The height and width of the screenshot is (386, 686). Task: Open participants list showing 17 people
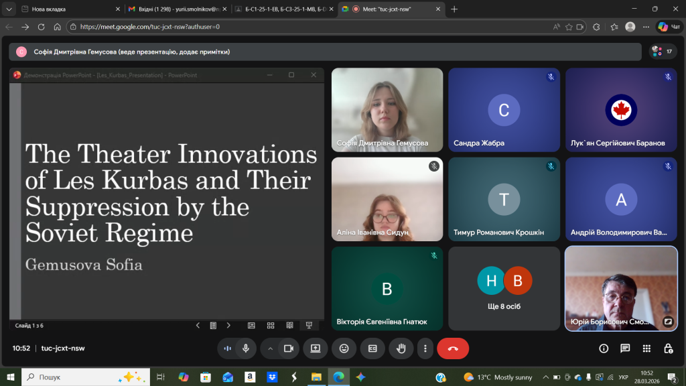click(663, 52)
